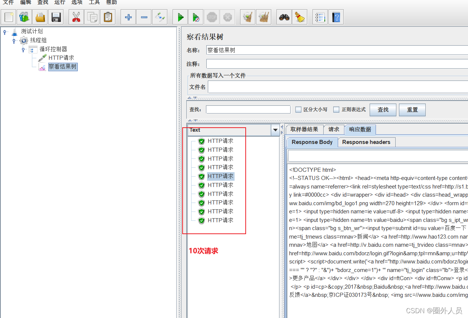
Task: Click the 查找 search button
Action: 383,110
